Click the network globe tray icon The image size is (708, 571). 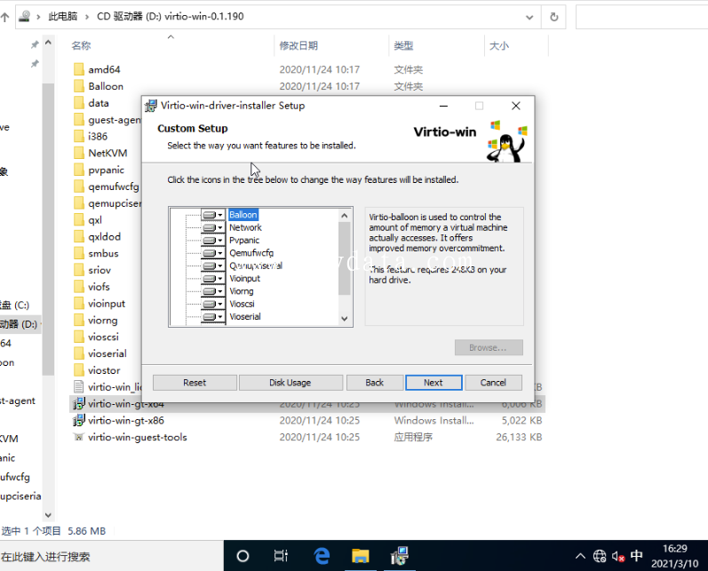[600, 556]
